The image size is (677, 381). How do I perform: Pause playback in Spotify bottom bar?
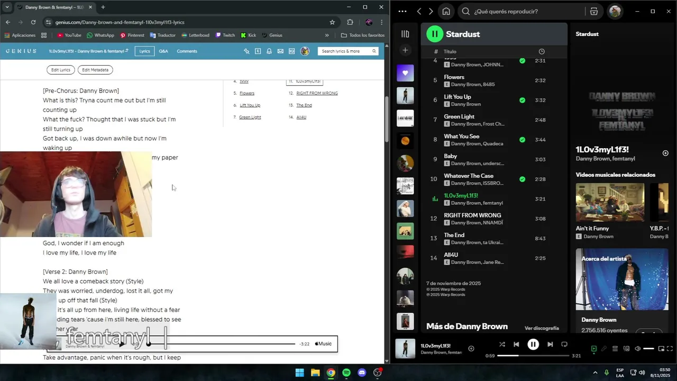coord(533,344)
